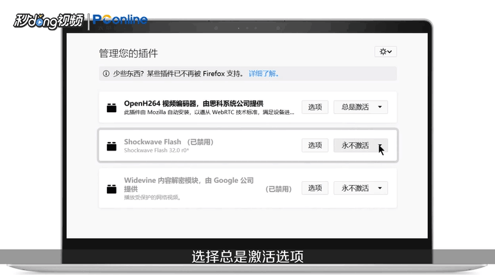Image resolution: width=495 pixels, height=275 pixels.
Task: Click the 详细了解 link
Action: [x=264, y=74]
